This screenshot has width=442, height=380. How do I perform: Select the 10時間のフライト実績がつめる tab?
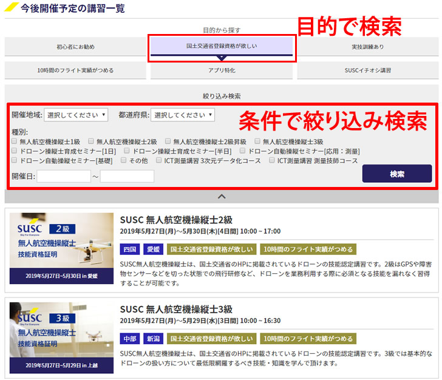point(75,70)
